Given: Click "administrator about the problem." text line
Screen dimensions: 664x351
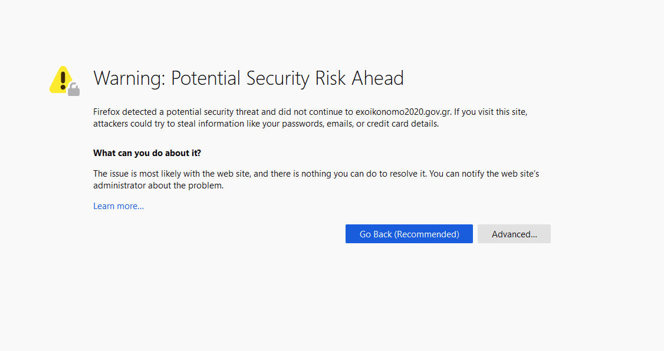Looking at the screenshot, I should pos(159,186).
